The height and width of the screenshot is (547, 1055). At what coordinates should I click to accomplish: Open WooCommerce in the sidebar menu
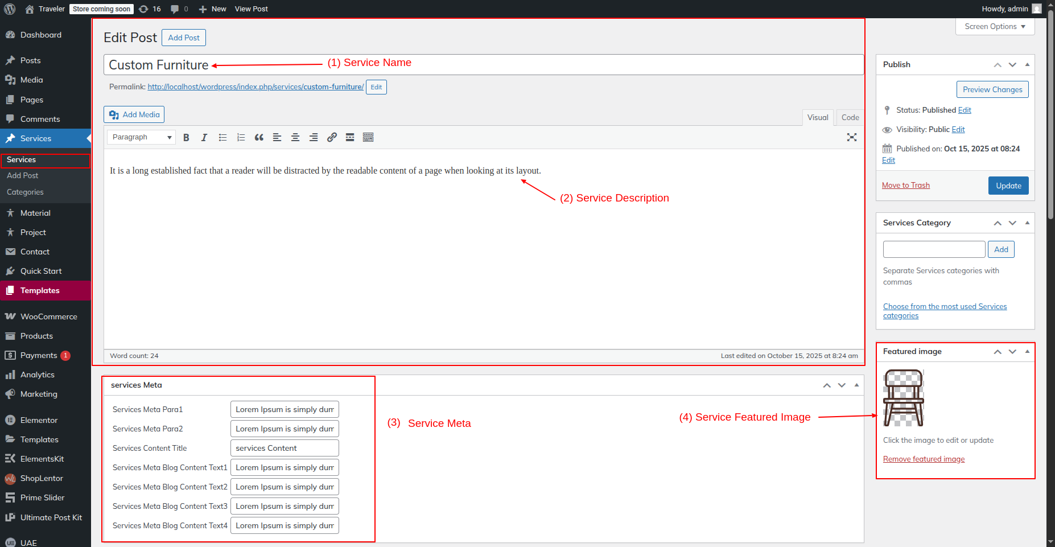click(48, 316)
